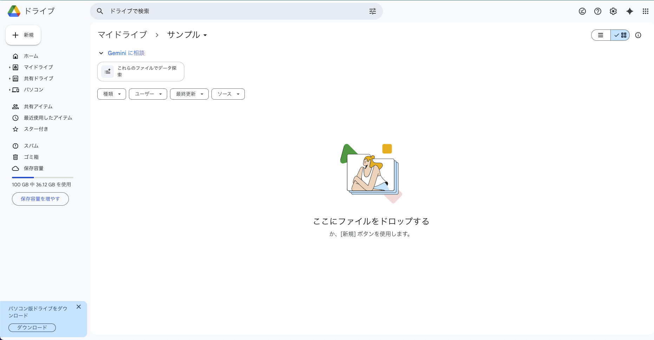Show folder details info icon
Image resolution: width=654 pixels, height=340 pixels.
pyautogui.click(x=638, y=35)
